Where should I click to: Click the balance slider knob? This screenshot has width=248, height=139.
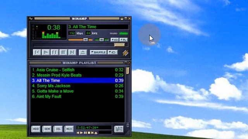102,40
